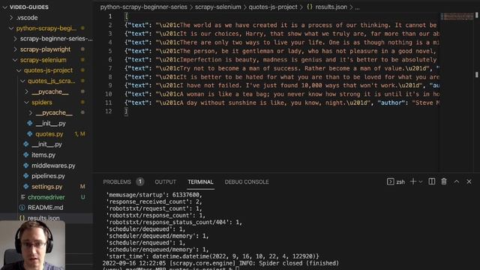Split the terminal panel
This screenshot has height=270, width=480.
[x=432, y=181]
